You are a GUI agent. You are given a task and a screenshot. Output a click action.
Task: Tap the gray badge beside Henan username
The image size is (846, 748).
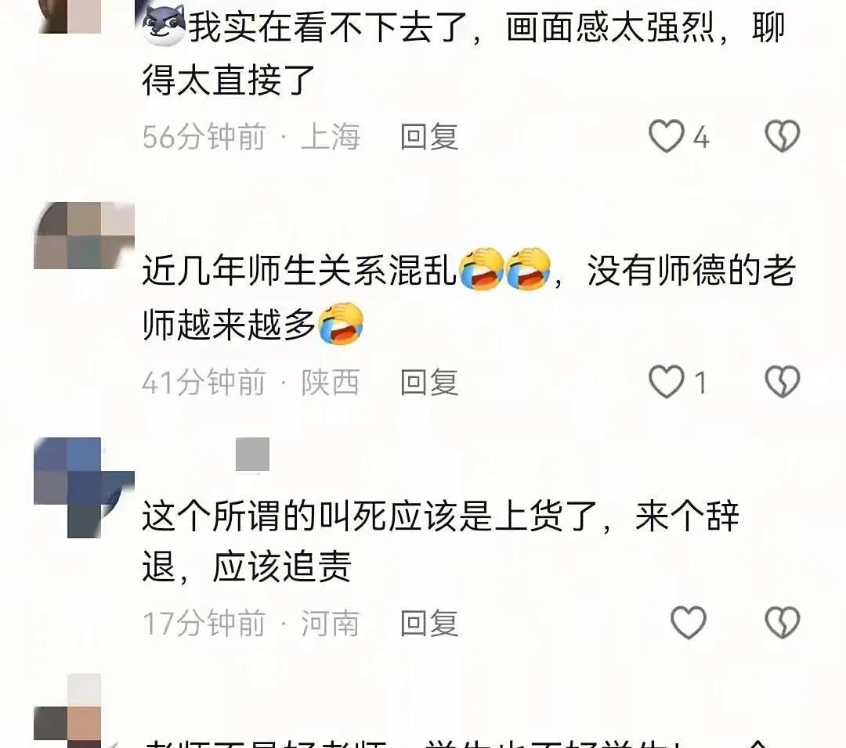tap(252, 455)
